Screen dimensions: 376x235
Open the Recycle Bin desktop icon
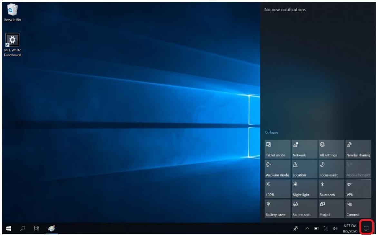pyautogui.click(x=12, y=12)
